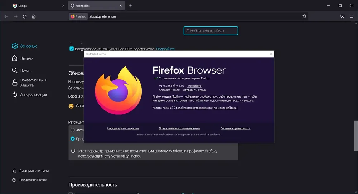The image size is (358, 194).
Task: Minimize the Firefox window
Action: [328, 6]
